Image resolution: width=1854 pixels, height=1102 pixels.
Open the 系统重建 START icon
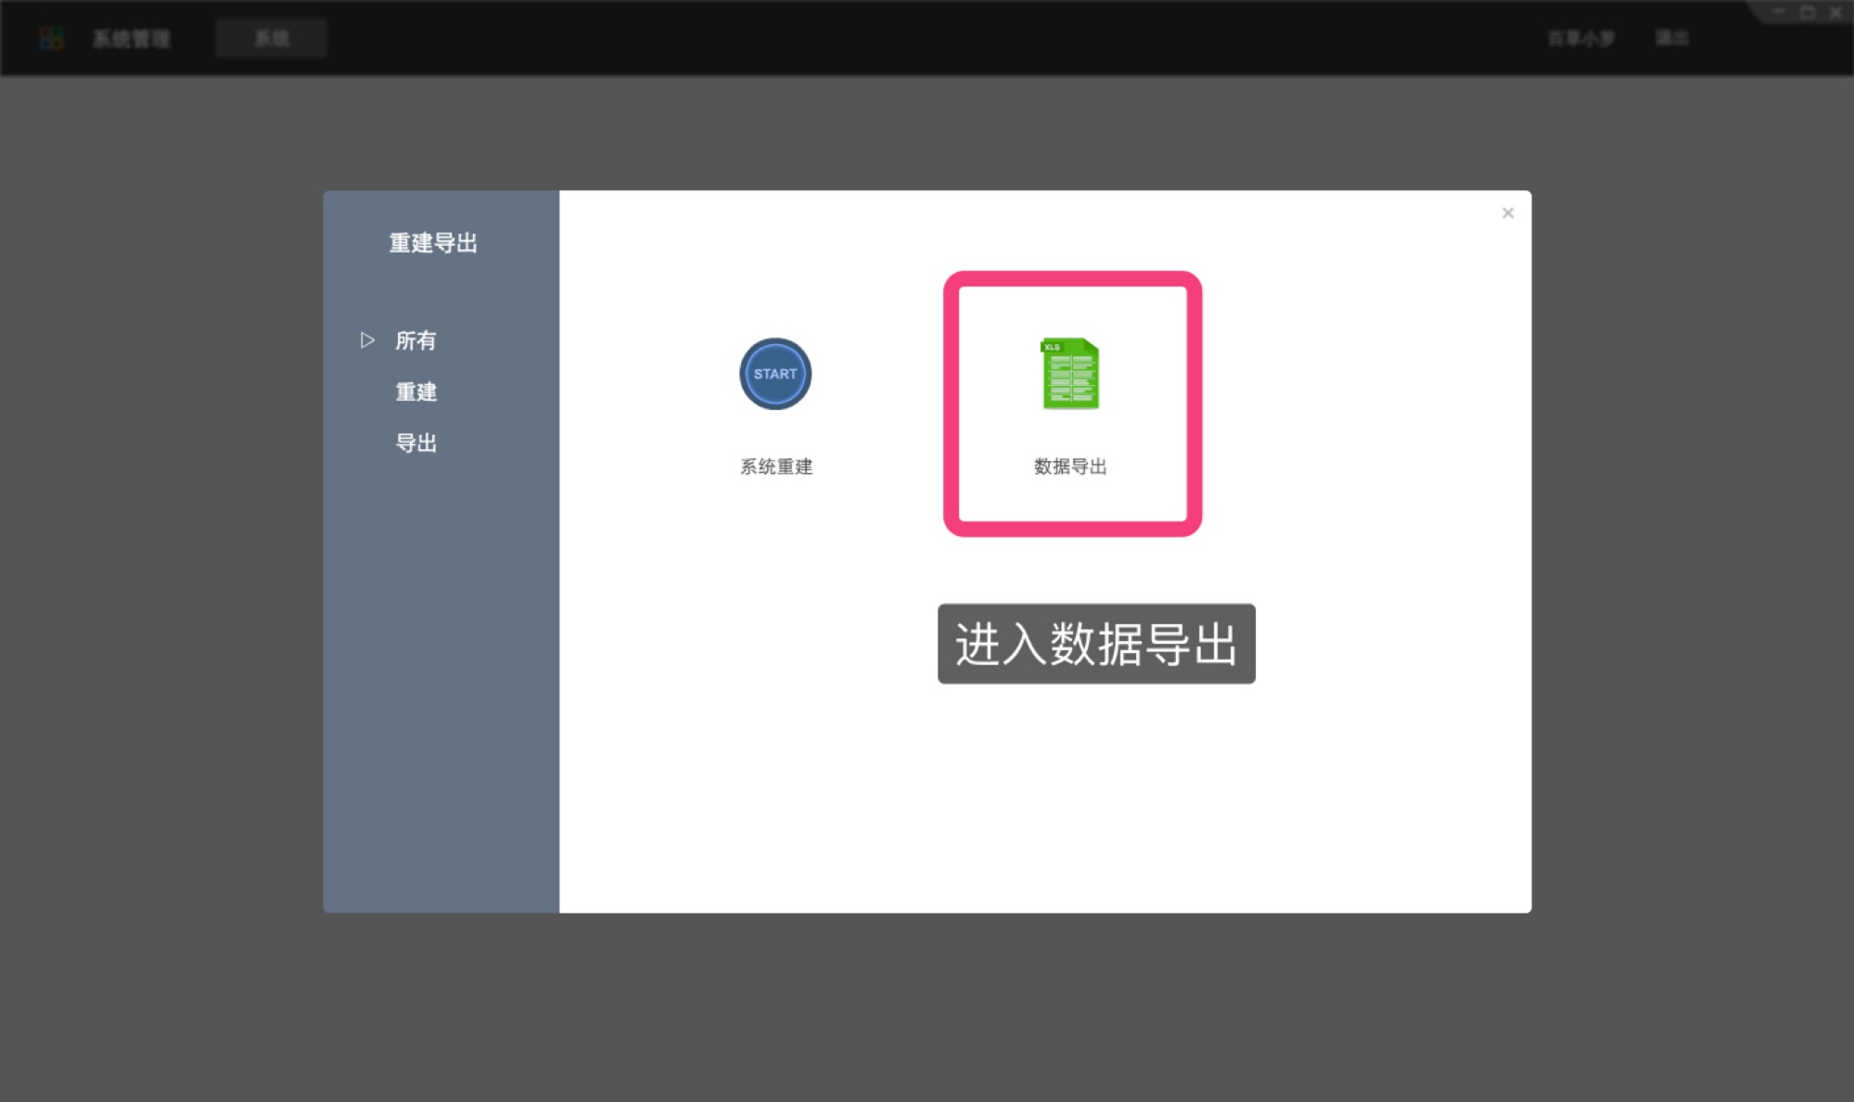[775, 374]
